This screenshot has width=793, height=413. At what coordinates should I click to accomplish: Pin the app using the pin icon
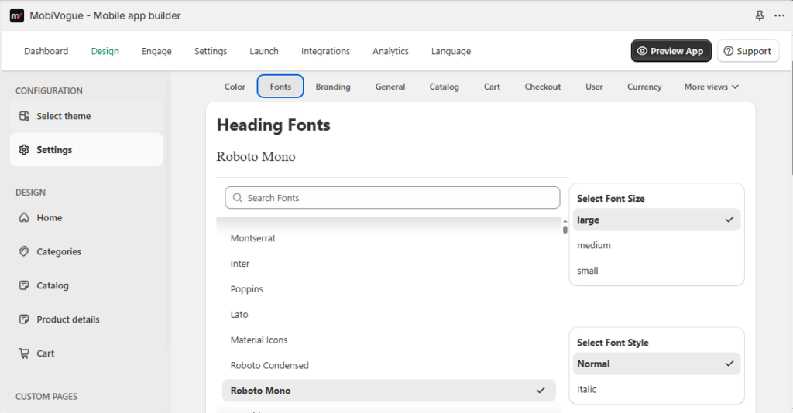760,15
